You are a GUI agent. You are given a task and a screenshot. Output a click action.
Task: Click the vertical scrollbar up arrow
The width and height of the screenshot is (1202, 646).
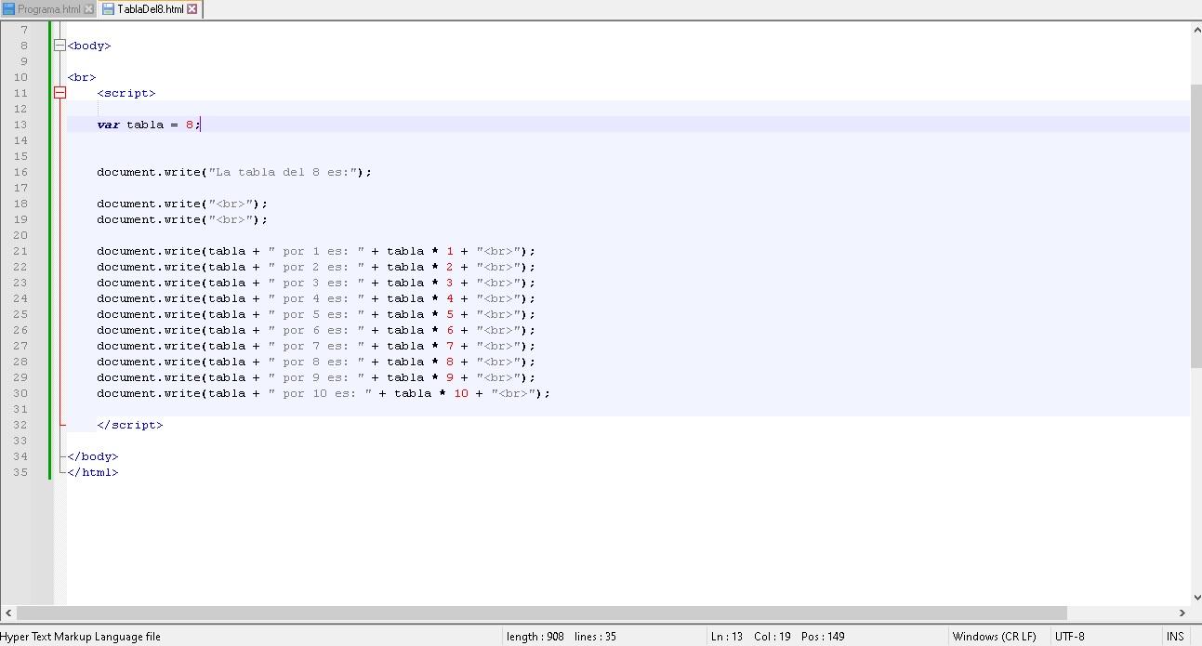[x=1195, y=30]
